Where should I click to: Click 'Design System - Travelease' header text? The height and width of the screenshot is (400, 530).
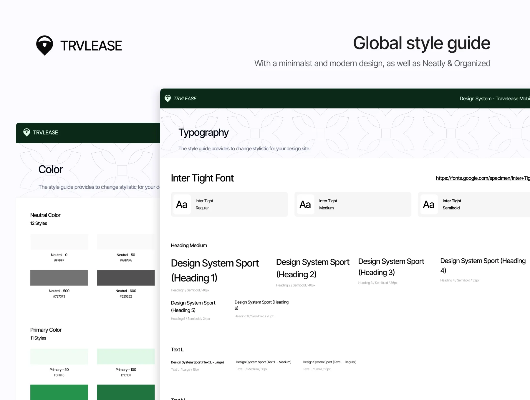(x=495, y=99)
